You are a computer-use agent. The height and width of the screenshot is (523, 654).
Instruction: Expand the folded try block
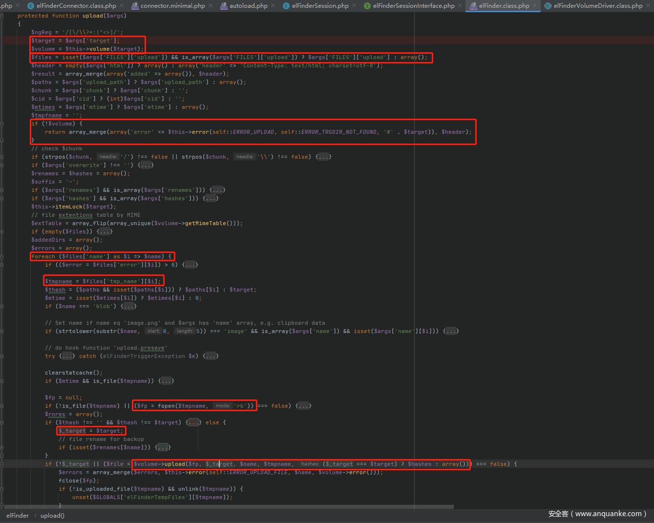tap(67, 356)
